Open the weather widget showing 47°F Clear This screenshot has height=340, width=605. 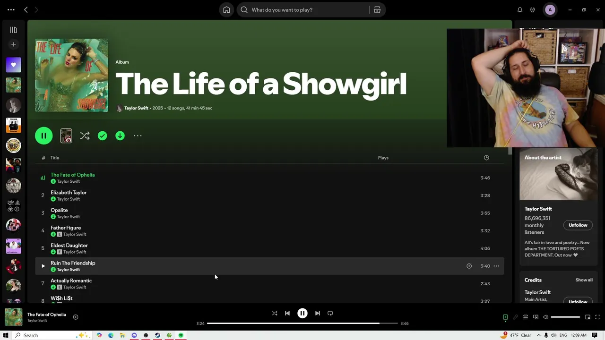(517, 335)
